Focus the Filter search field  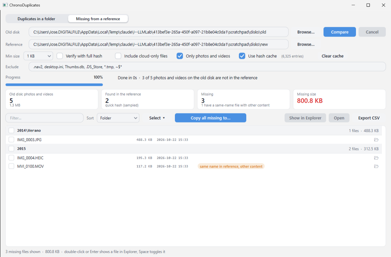(x=44, y=118)
